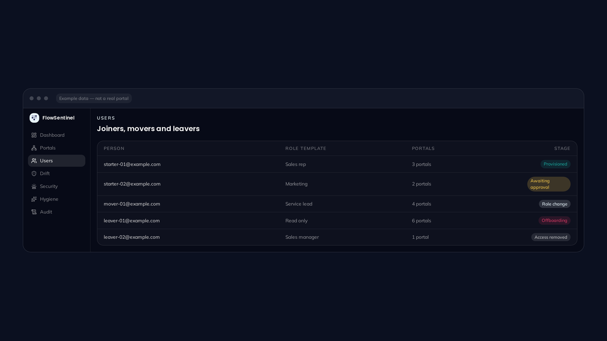The width and height of the screenshot is (607, 341).
Task: Click the 6 portals cell
Action: (421, 221)
